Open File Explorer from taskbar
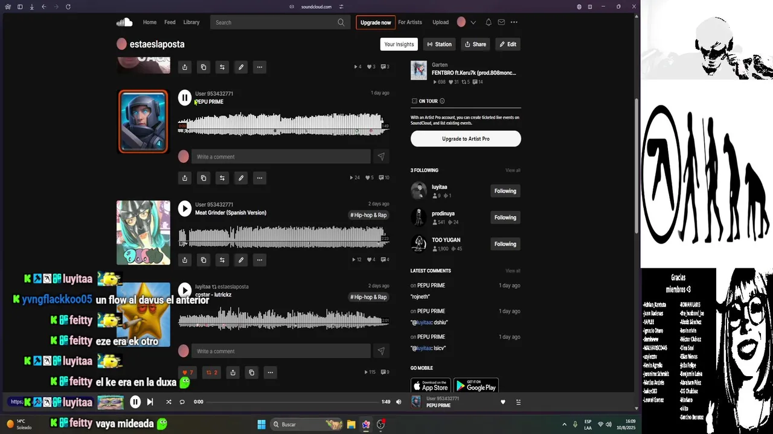Screen dimensions: 773x434 point(351,424)
